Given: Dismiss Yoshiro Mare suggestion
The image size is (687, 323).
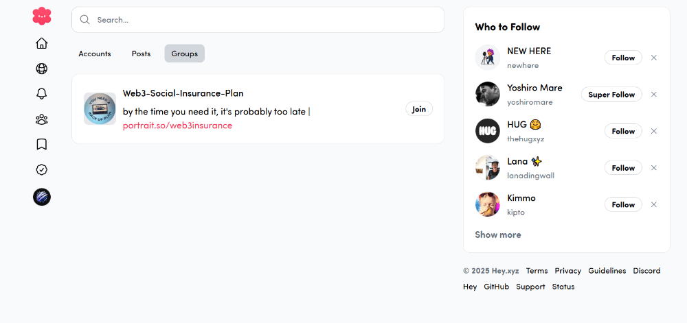Looking at the screenshot, I should (654, 95).
